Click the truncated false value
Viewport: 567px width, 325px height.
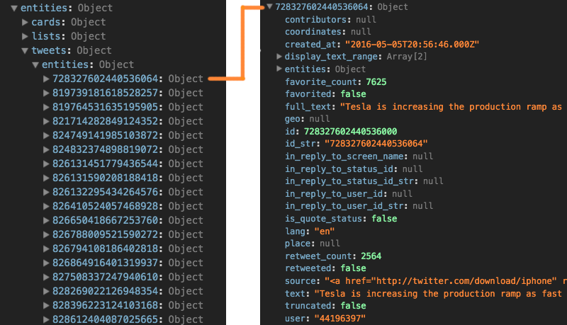[353, 306]
